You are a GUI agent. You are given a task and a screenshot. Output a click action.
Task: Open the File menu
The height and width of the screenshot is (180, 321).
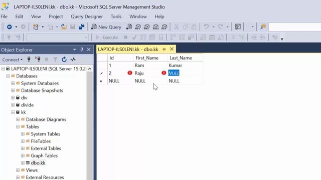[4, 16]
